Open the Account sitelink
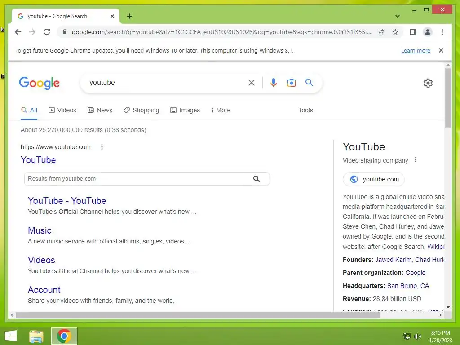The image size is (460, 345). [44, 290]
